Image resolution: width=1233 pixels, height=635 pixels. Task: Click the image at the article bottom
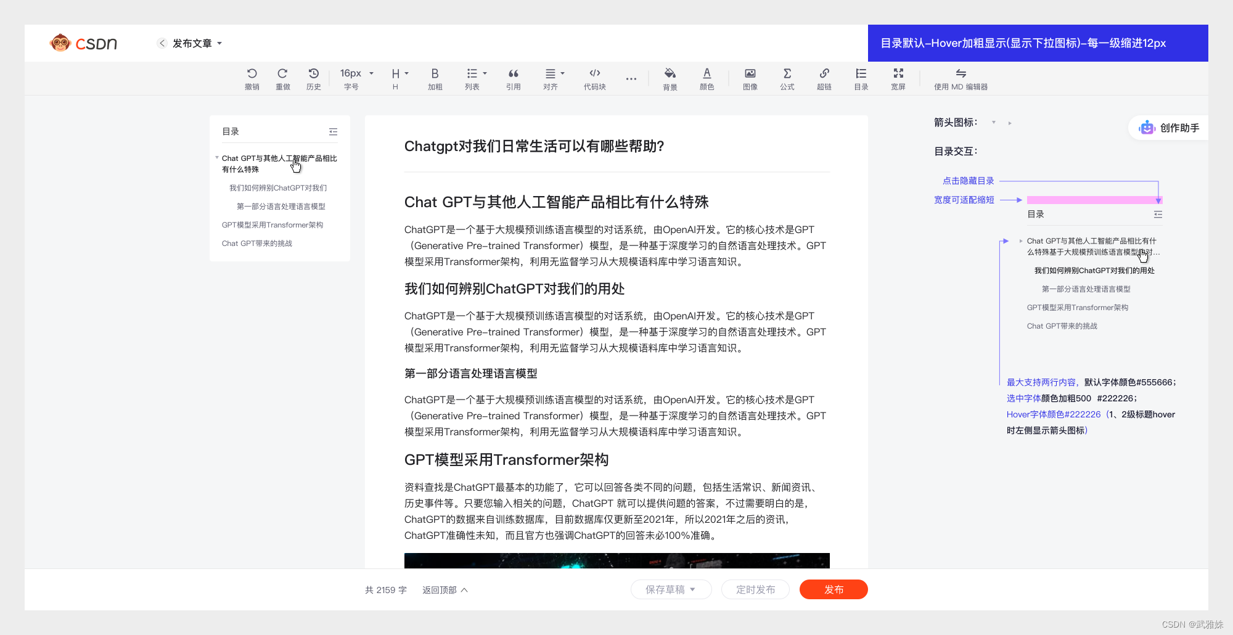pyautogui.click(x=616, y=560)
